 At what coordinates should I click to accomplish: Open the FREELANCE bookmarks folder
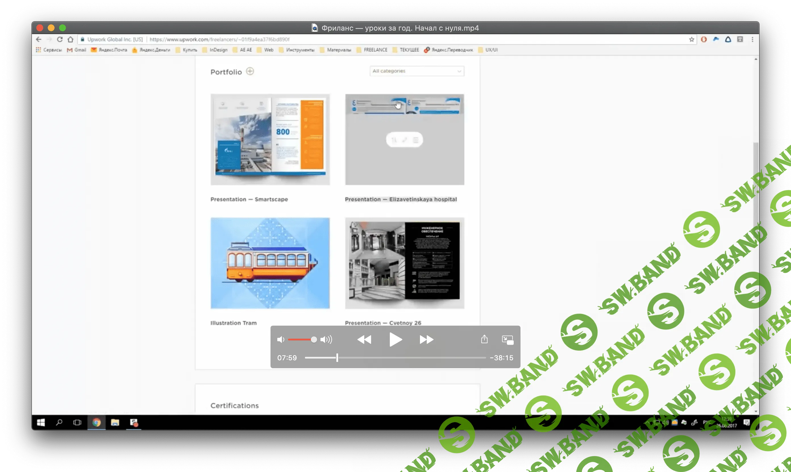coord(372,50)
